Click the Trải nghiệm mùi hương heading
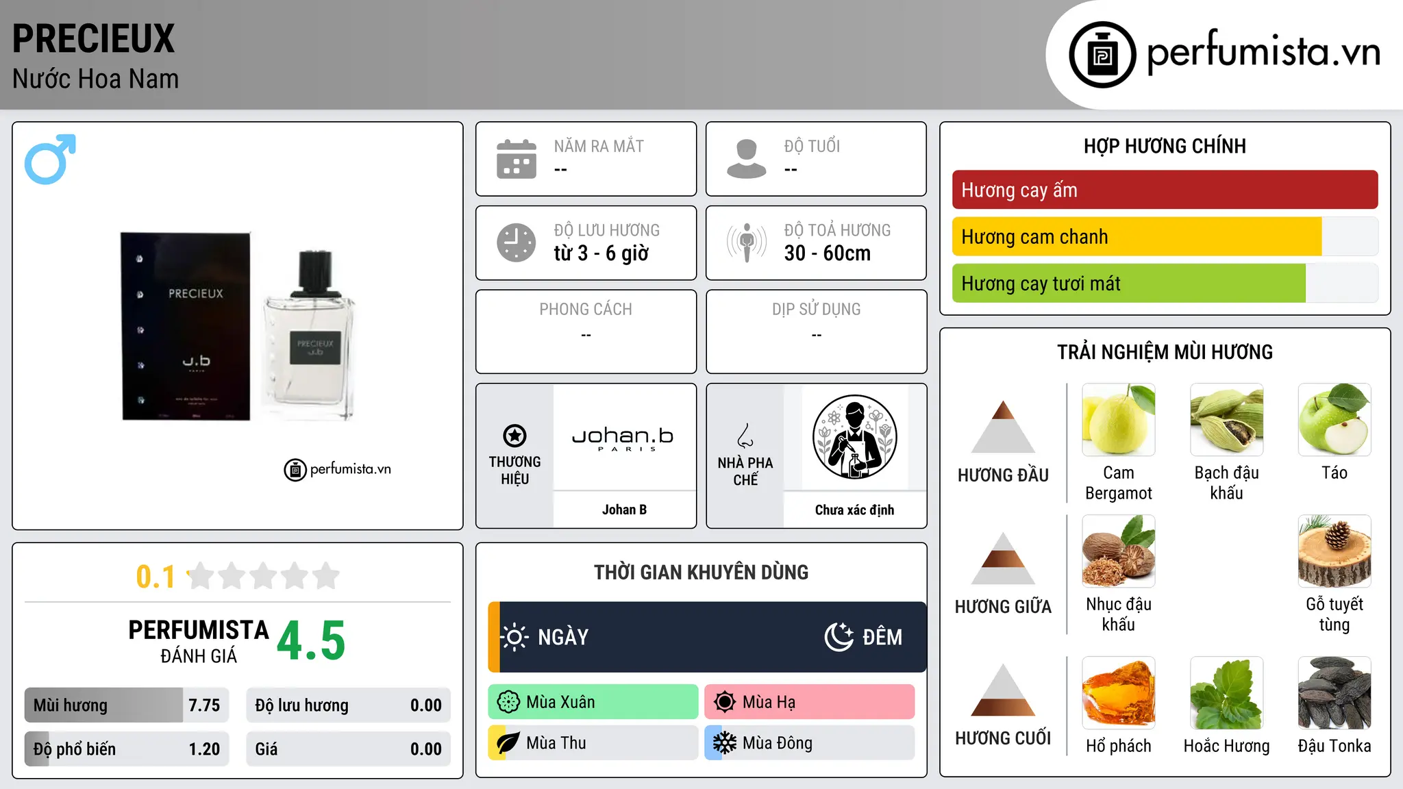The image size is (1403, 789). point(1165,352)
